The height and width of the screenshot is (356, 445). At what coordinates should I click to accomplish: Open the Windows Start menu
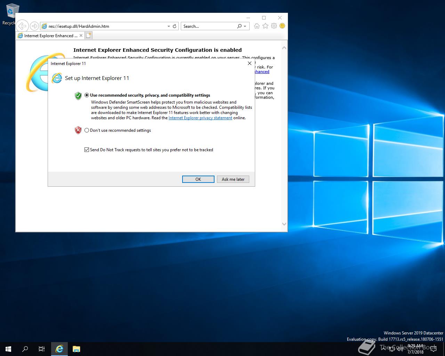pyautogui.click(x=8, y=349)
